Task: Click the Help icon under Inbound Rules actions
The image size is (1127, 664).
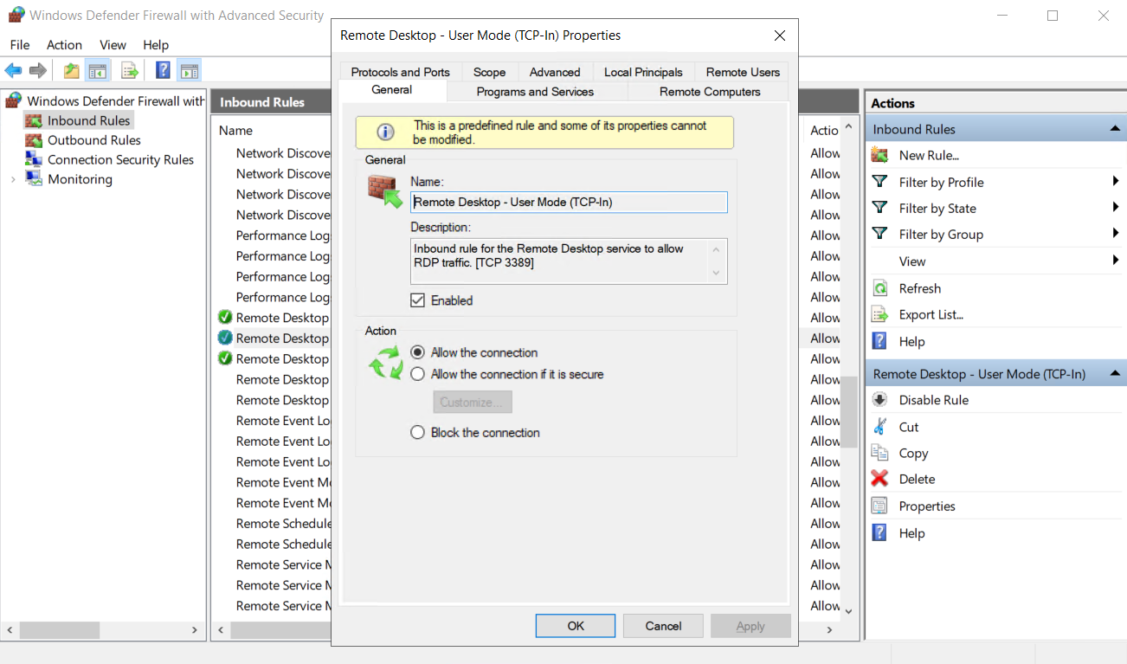Action: click(x=879, y=341)
